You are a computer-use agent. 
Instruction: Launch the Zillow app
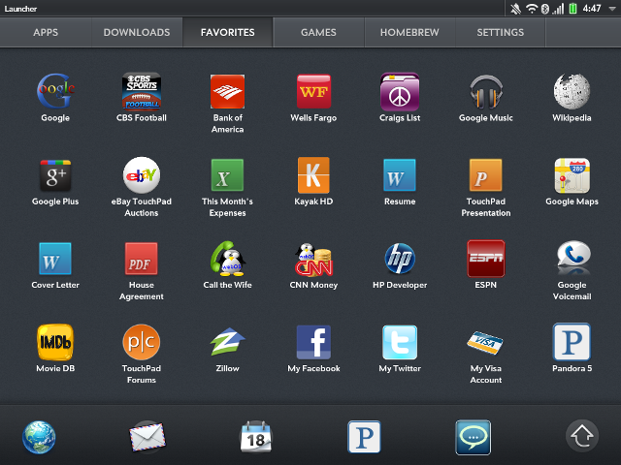(x=227, y=342)
